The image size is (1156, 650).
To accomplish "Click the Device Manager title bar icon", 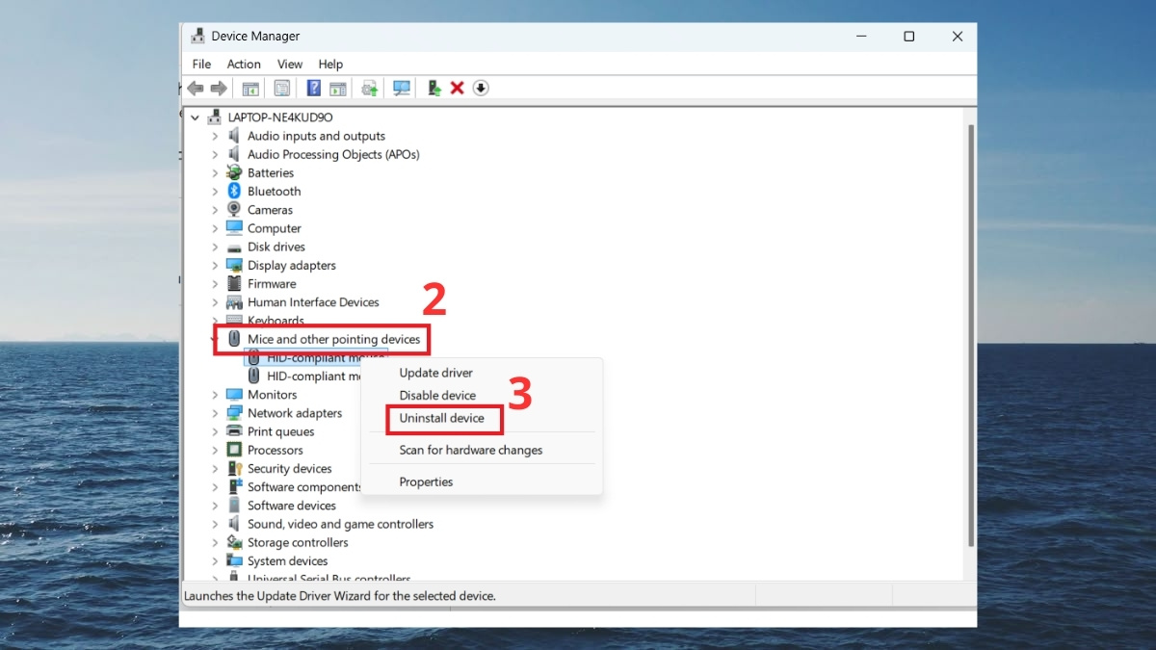I will pyautogui.click(x=197, y=37).
